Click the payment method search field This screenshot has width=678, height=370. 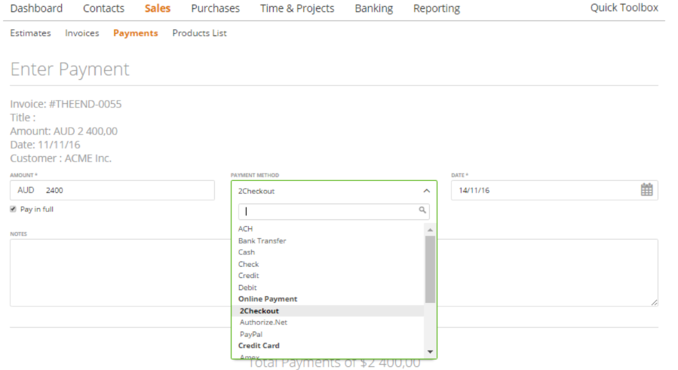coord(334,211)
